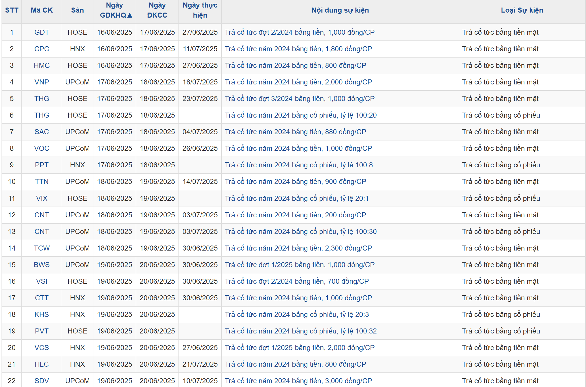Sort by Ngày thực hiện header

pyautogui.click(x=200, y=10)
